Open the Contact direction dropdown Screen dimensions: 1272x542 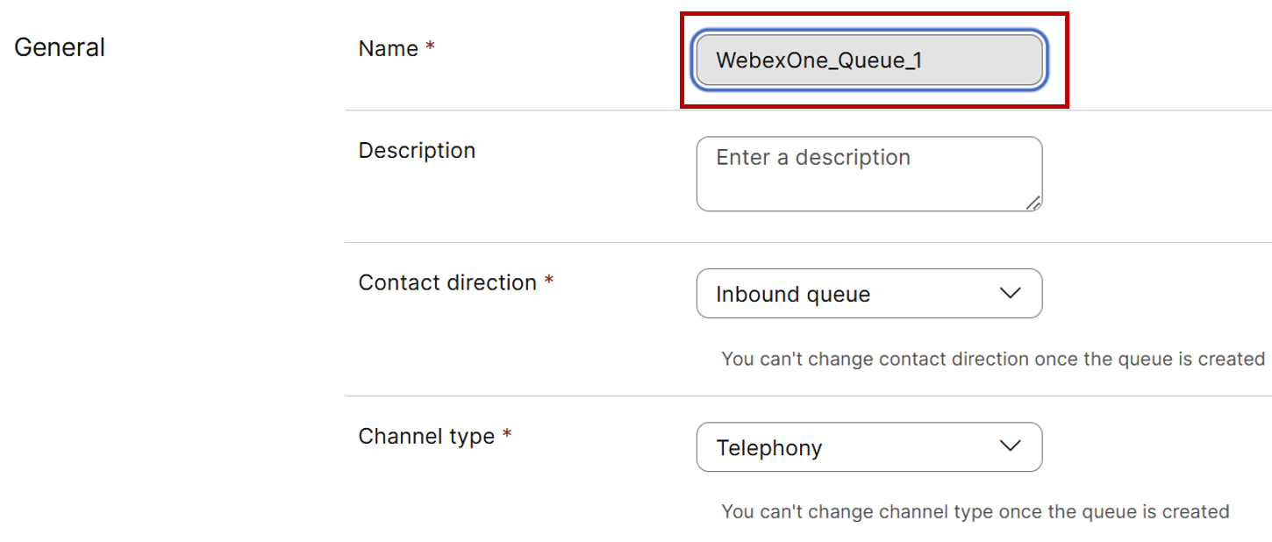[868, 294]
